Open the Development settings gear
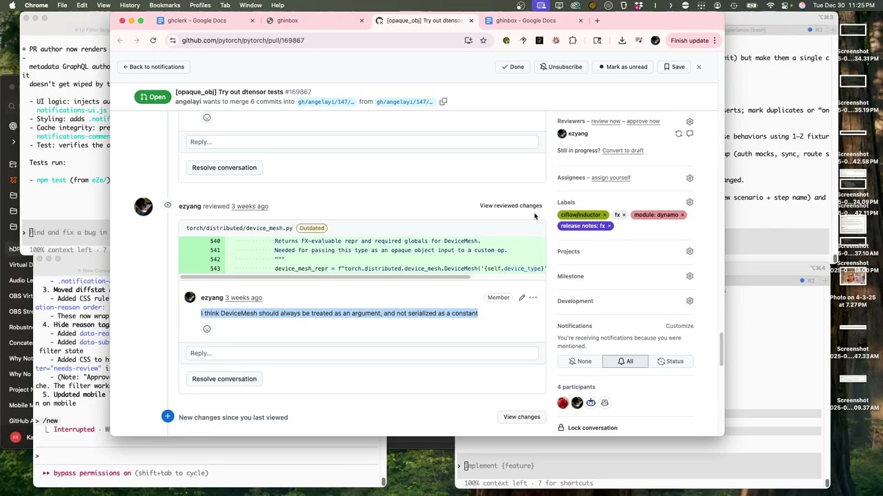 click(x=689, y=301)
